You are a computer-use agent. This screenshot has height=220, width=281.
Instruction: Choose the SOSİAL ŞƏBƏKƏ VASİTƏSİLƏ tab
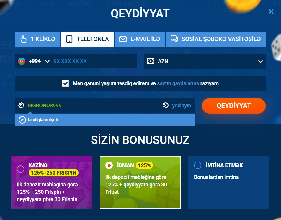click(215, 39)
